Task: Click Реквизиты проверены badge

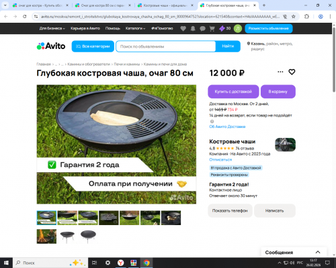Action: coord(229,175)
